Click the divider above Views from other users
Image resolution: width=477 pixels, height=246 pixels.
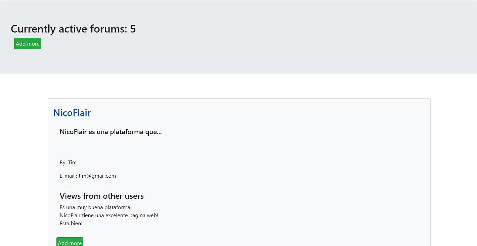click(239, 185)
